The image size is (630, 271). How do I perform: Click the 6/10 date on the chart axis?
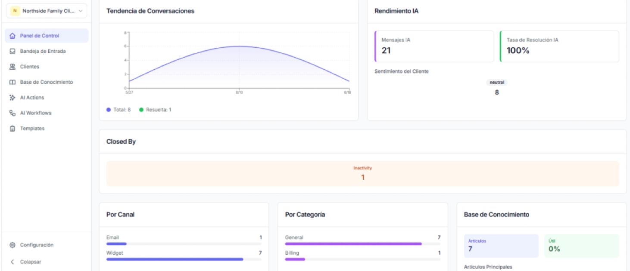pyautogui.click(x=240, y=92)
